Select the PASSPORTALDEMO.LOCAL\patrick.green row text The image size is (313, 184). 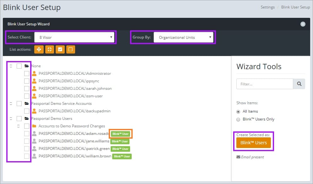tap(74, 149)
